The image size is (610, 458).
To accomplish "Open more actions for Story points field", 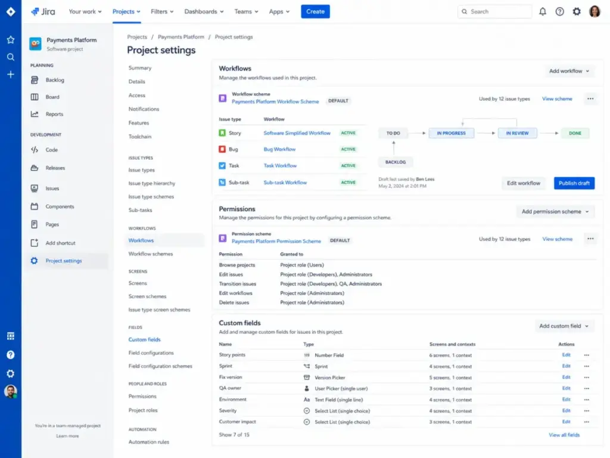I will point(586,355).
